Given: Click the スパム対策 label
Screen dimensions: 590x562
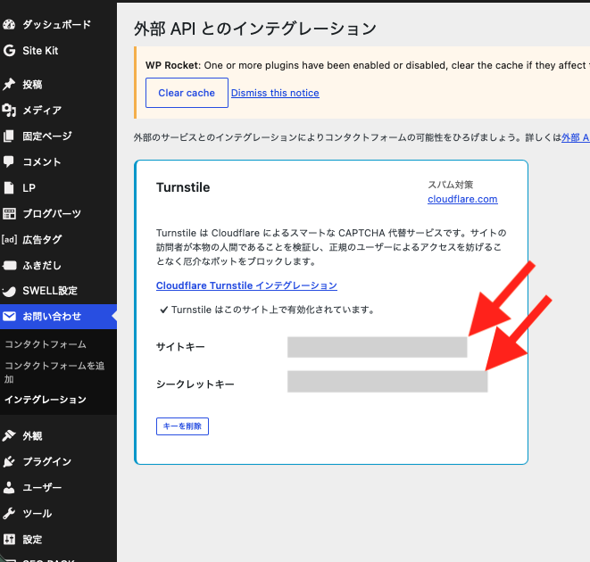Looking at the screenshot, I should coord(451,185).
